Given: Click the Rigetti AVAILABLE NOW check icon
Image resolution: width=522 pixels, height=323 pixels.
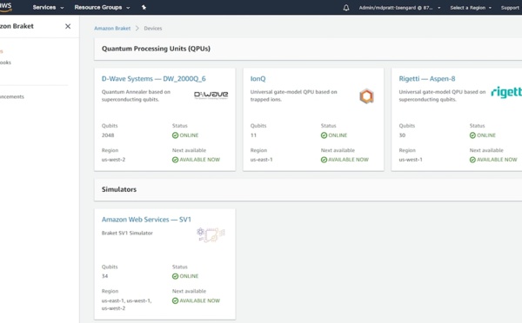Looking at the screenshot, I should (472, 160).
